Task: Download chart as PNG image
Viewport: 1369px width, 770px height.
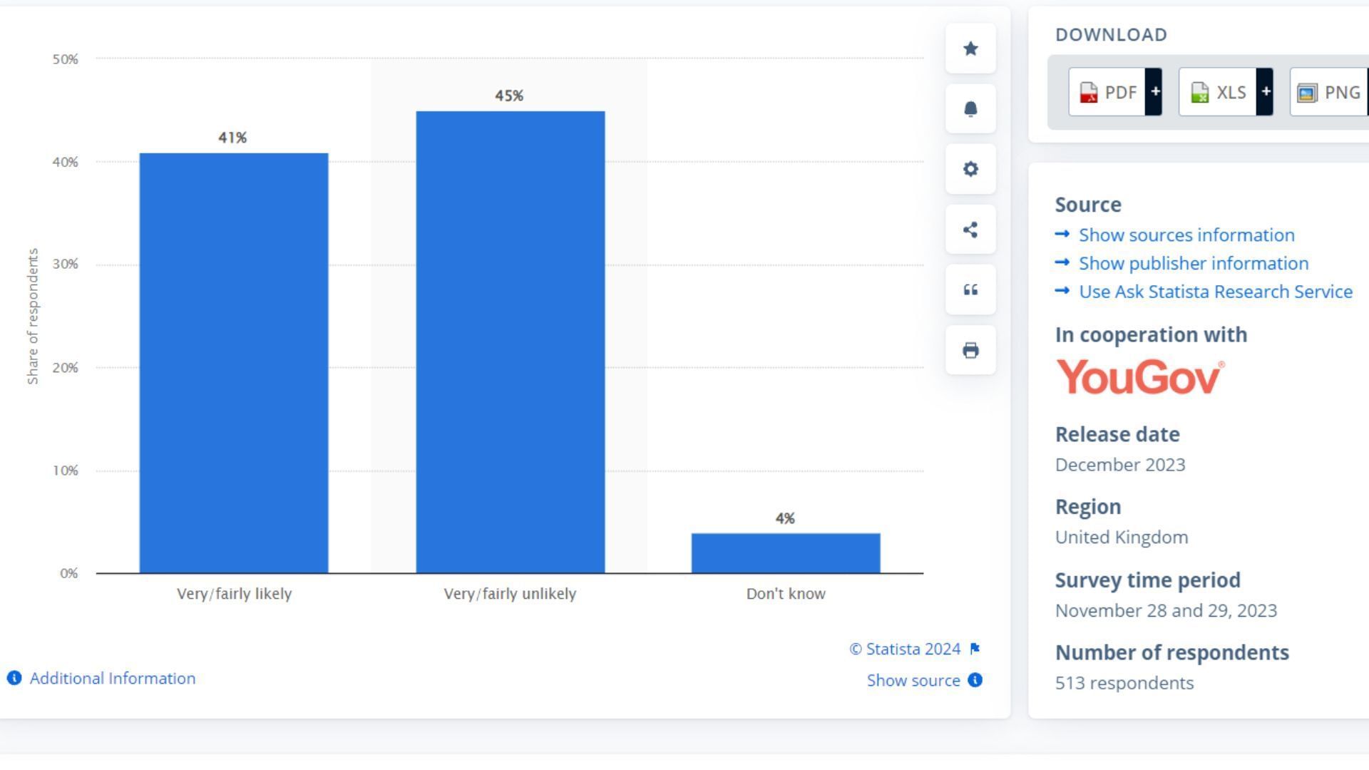Action: tap(1329, 93)
